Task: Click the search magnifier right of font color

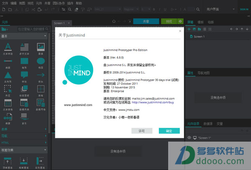Action: pos(198,10)
